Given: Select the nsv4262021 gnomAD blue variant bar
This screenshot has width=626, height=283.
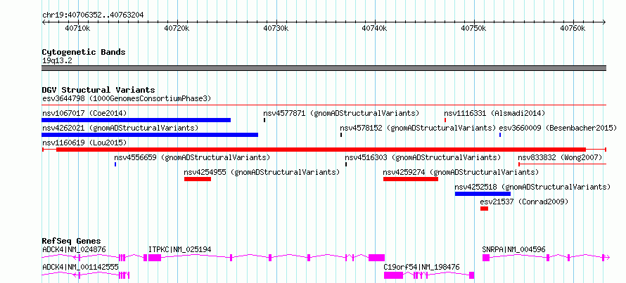Looking at the screenshot, I should click(x=150, y=135).
